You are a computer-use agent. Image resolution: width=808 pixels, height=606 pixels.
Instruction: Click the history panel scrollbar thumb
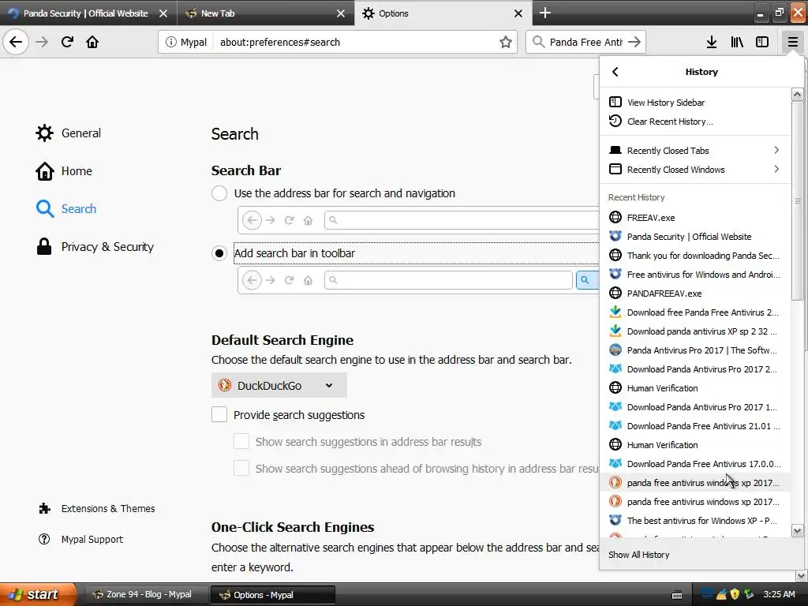[797, 200]
